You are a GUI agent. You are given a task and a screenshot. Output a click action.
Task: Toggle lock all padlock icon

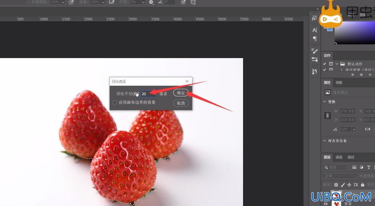pyautogui.click(x=363, y=185)
